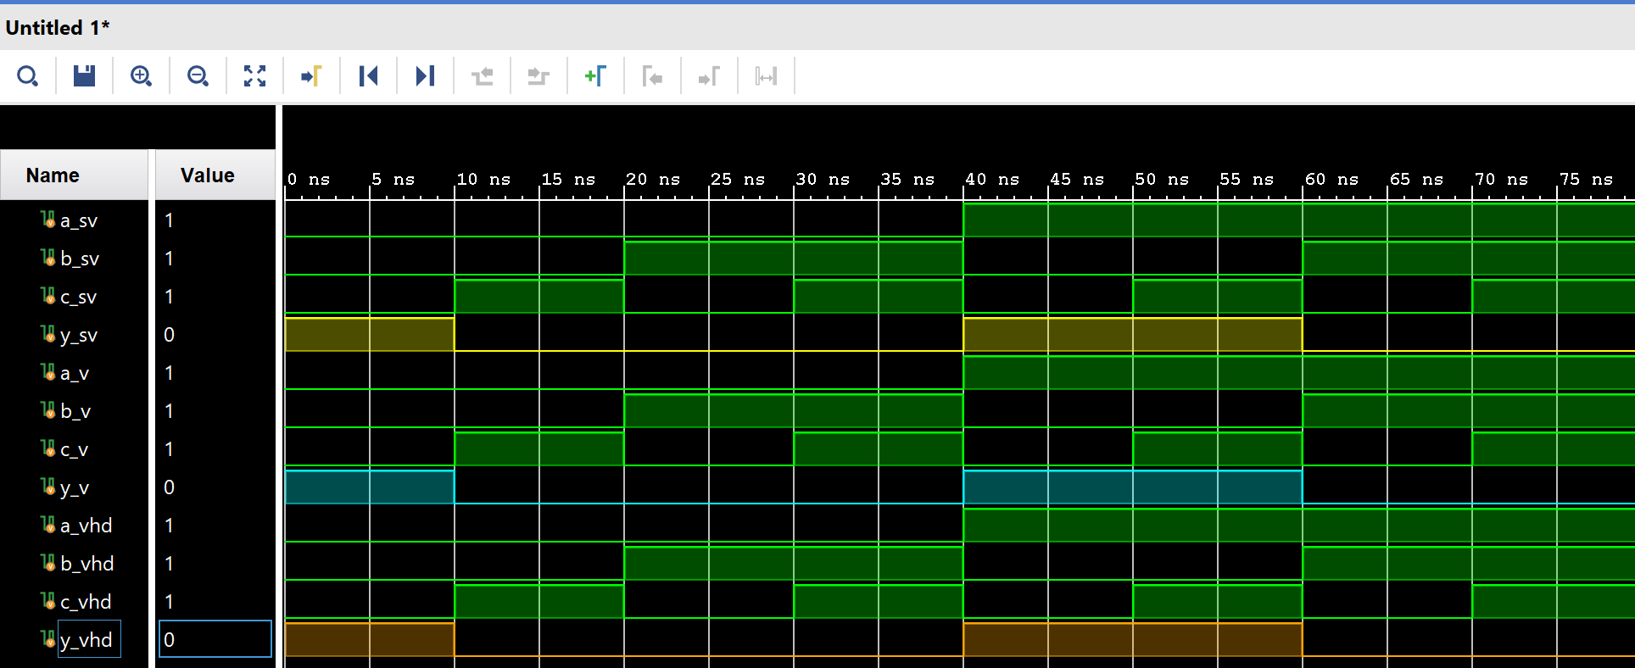This screenshot has height=668, width=1635.
Task: Jump to the last simulation time
Action: pyautogui.click(x=425, y=76)
